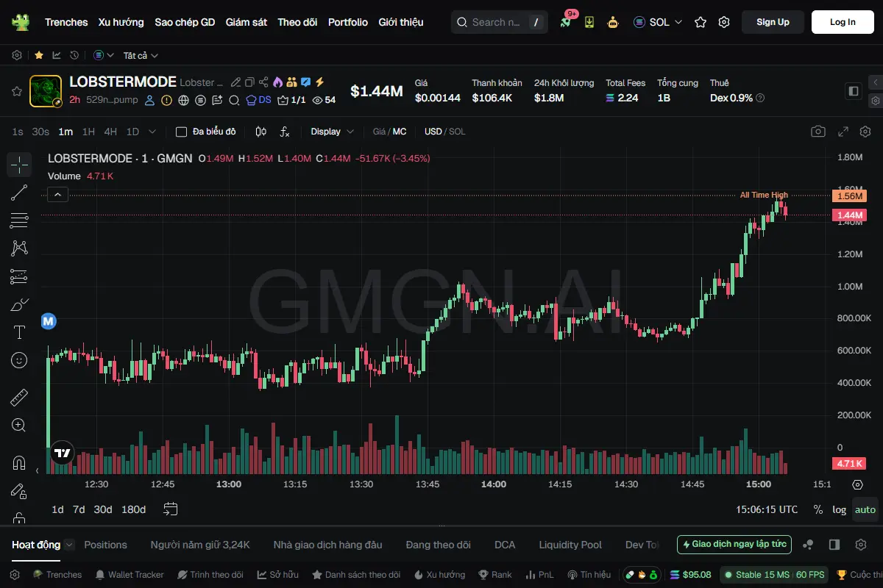
Task: Toggle percent scale on chart
Action: (x=818, y=509)
